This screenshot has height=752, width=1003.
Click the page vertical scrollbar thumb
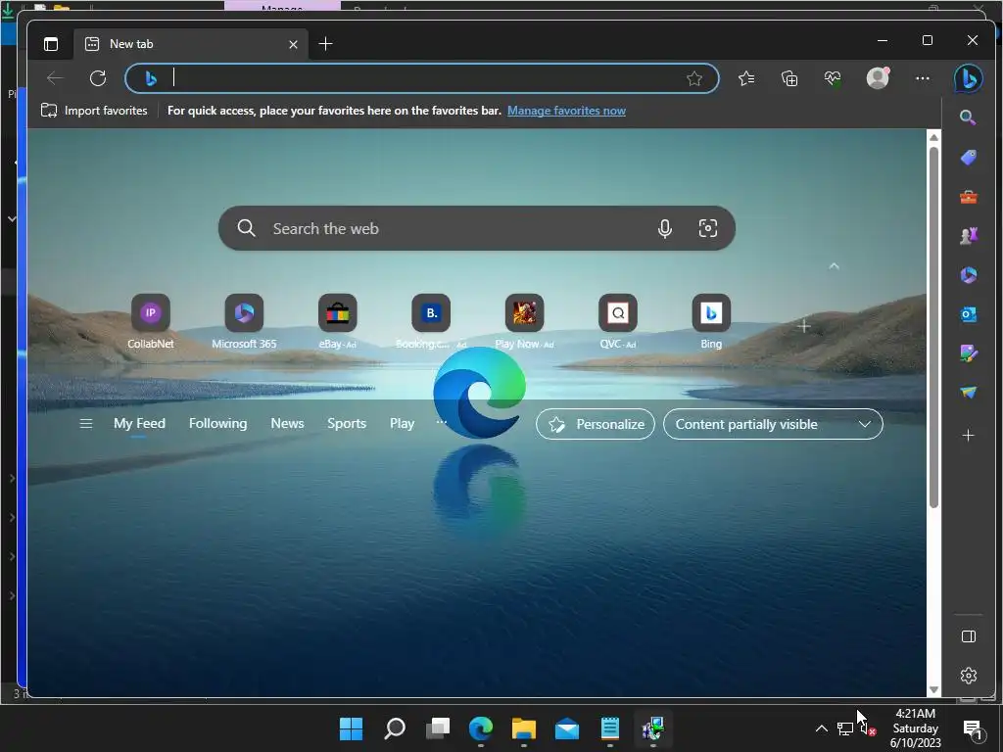933,327
